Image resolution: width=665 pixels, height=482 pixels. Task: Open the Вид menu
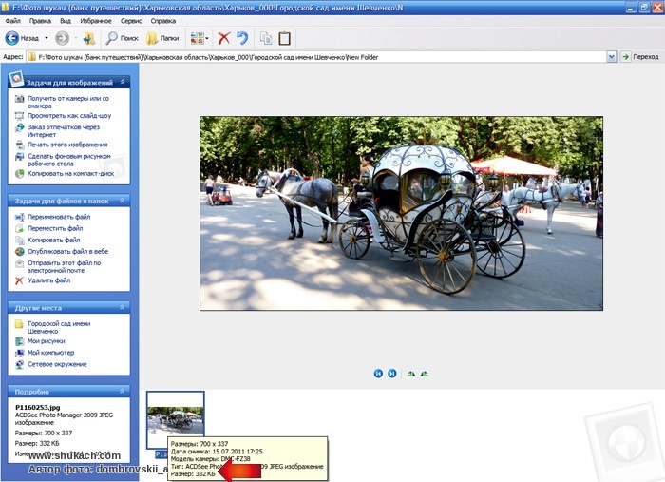pos(66,21)
